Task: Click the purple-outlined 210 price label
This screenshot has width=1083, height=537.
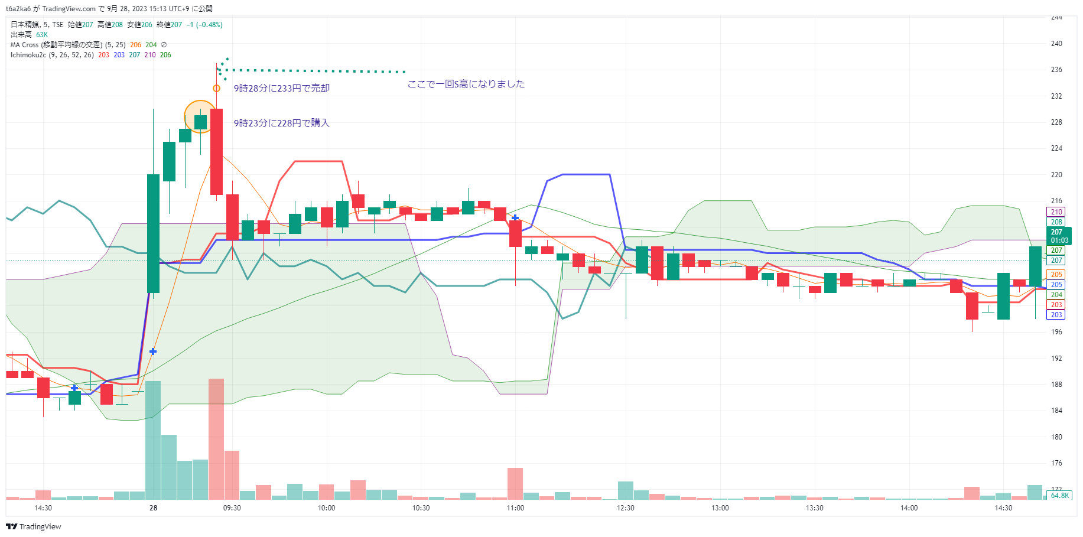Action: [1056, 212]
